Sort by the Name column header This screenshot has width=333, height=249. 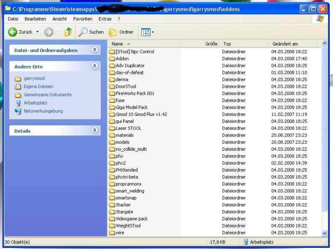[144, 44]
